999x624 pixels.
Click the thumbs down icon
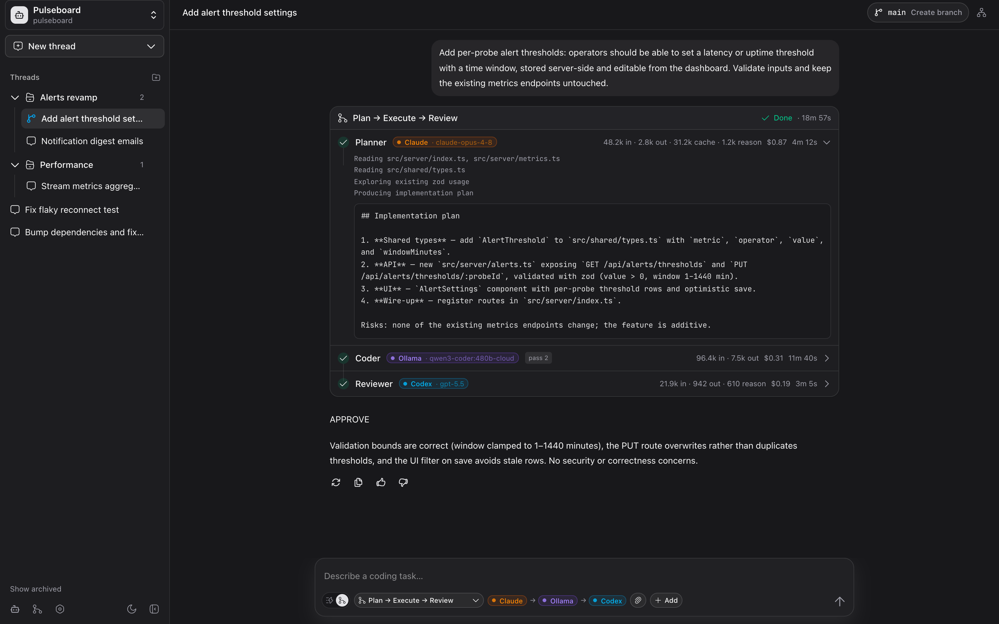click(403, 482)
